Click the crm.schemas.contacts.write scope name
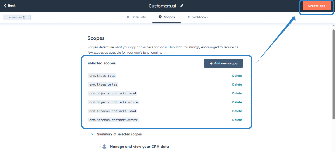The image size is (335, 153). [x=114, y=120]
